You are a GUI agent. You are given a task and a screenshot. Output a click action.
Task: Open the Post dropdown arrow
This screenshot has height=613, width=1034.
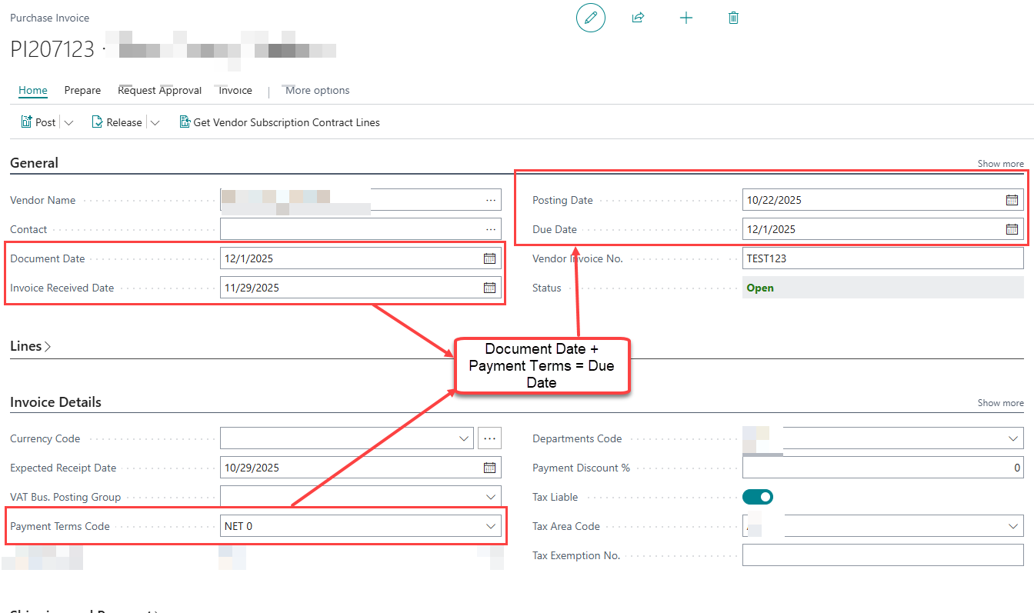click(68, 122)
